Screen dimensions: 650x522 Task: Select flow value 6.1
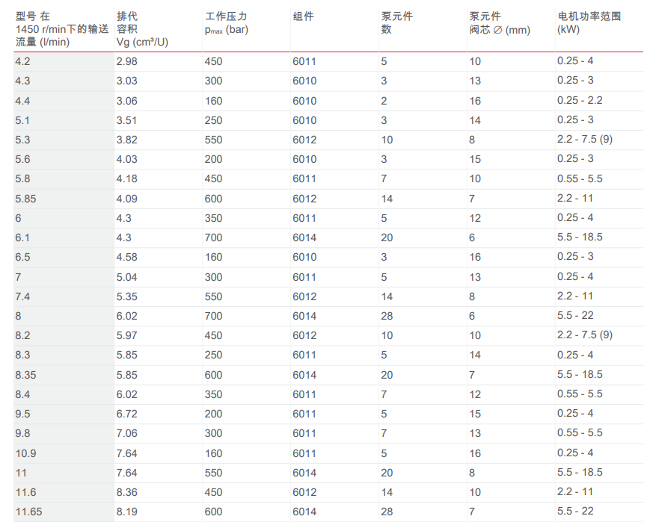tap(22, 238)
